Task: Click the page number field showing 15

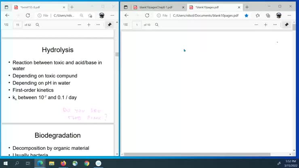Action: (17, 25)
